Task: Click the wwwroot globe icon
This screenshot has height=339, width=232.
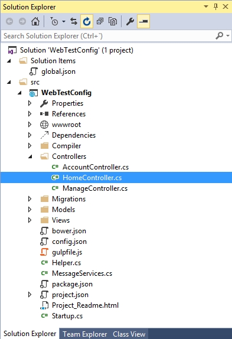Action: point(44,125)
